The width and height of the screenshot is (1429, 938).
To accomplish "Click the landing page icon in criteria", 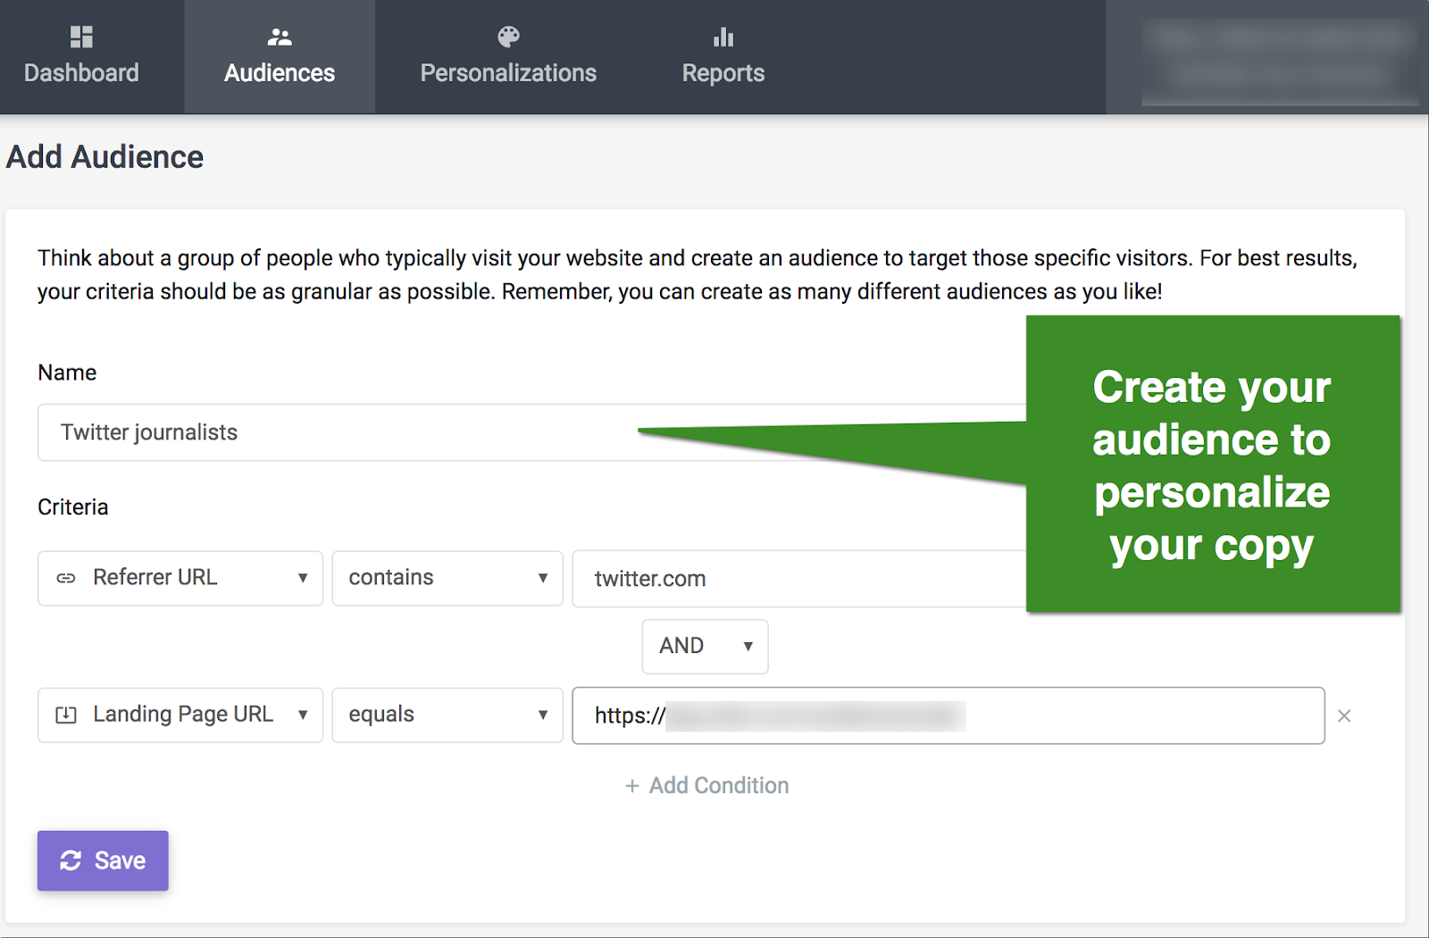I will point(66,715).
